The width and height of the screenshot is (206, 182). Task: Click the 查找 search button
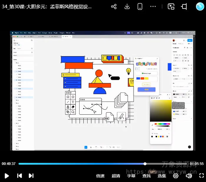pos(146,176)
